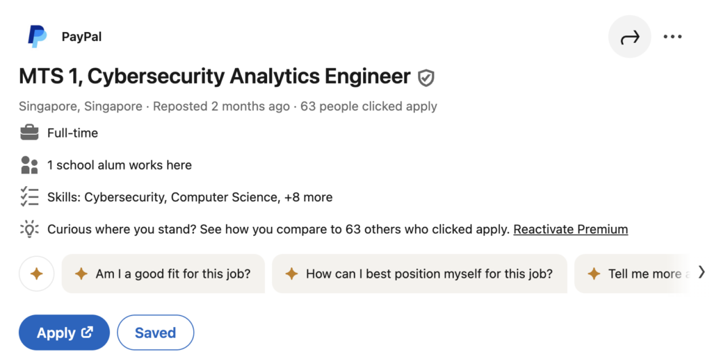This screenshot has height=361, width=712.
Task: Click '1 school alum works here' text
Action: pyautogui.click(x=120, y=165)
